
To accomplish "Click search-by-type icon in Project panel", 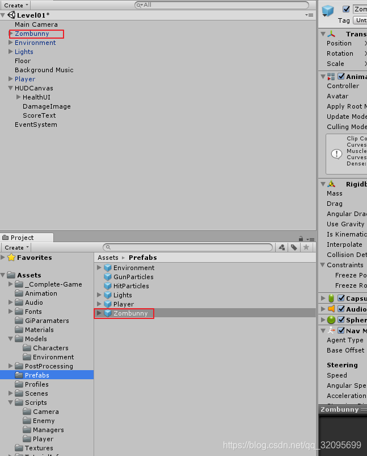I will [282, 247].
